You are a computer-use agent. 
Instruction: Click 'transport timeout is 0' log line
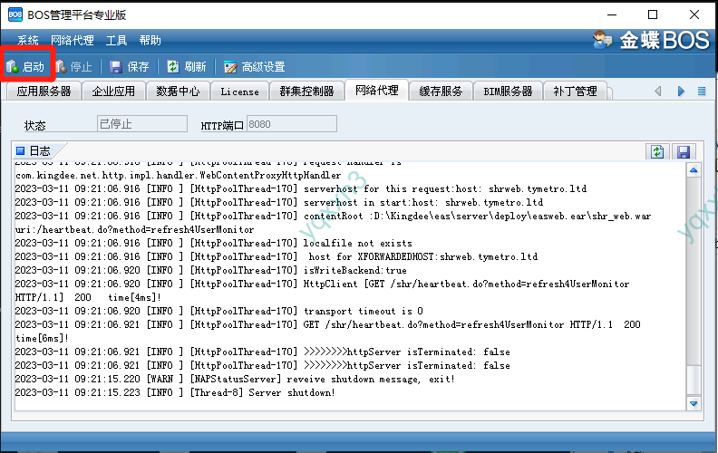click(218, 311)
